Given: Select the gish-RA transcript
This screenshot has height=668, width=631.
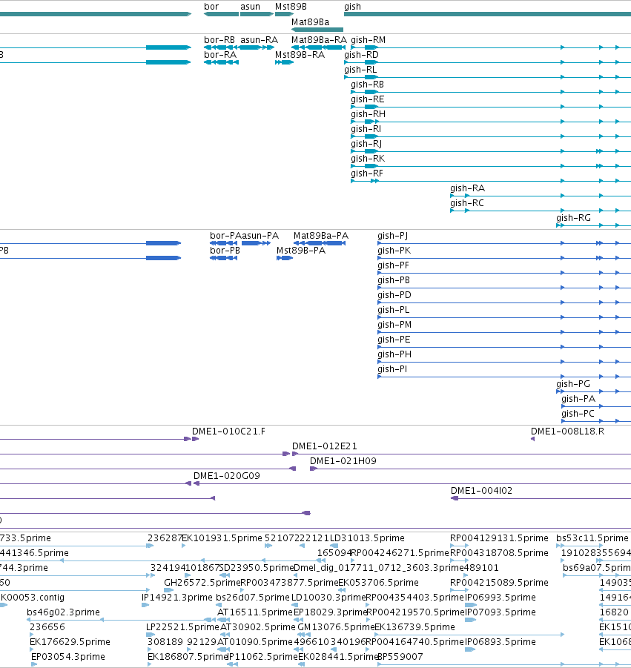Looking at the screenshot, I should point(467,188).
